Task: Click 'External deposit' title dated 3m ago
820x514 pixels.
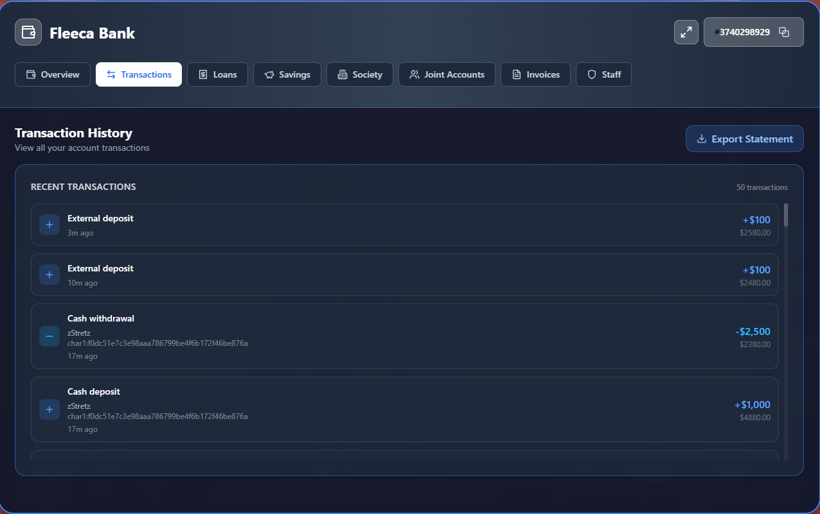Action: (x=100, y=218)
